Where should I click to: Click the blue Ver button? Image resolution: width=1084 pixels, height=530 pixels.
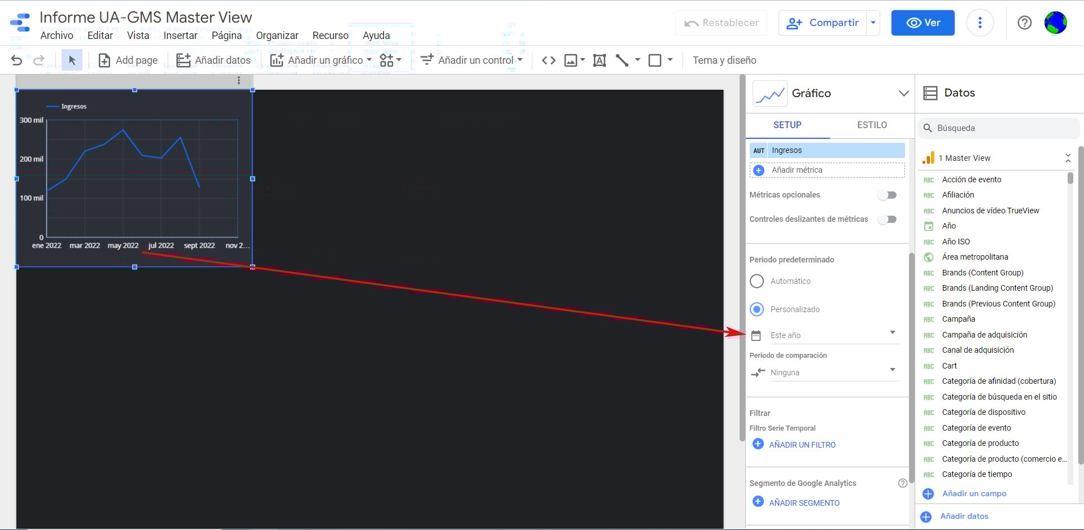click(x=923, y=23)
